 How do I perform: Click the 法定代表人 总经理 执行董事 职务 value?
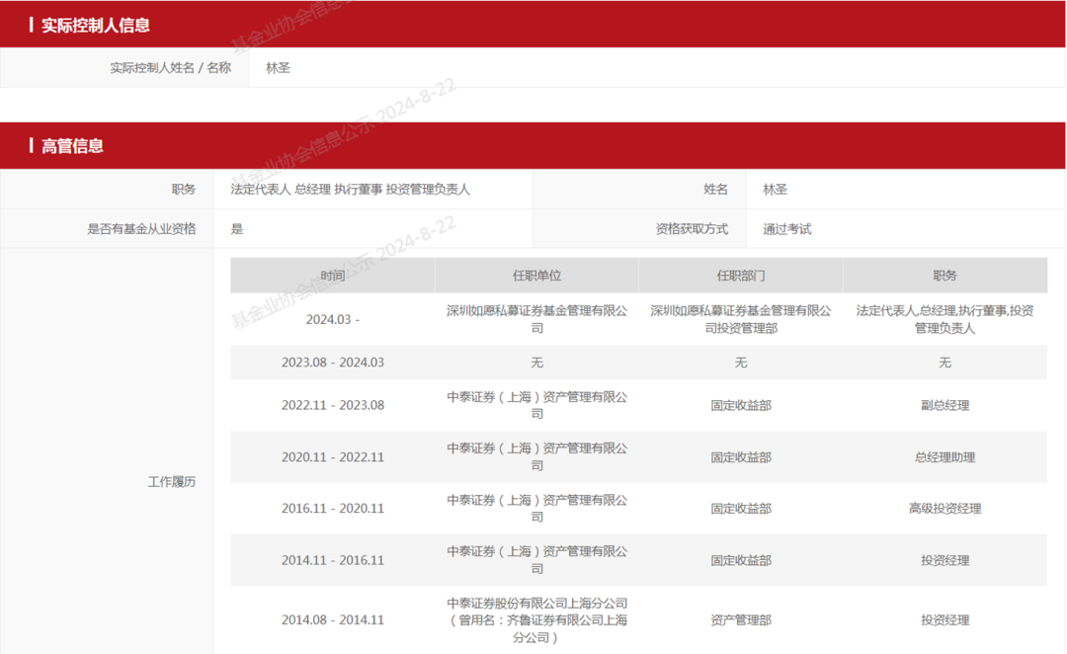348,189
